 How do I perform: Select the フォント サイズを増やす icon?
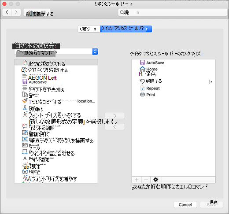[27, 179]
